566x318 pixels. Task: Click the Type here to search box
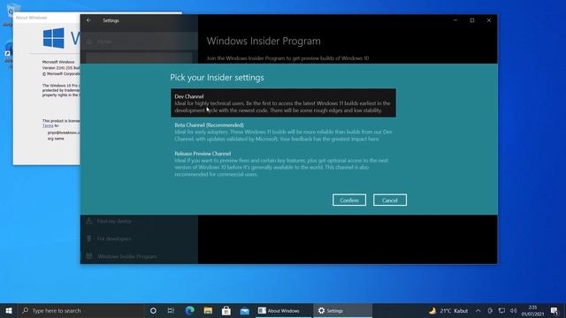pyautogui.click(x=80, y=310)
